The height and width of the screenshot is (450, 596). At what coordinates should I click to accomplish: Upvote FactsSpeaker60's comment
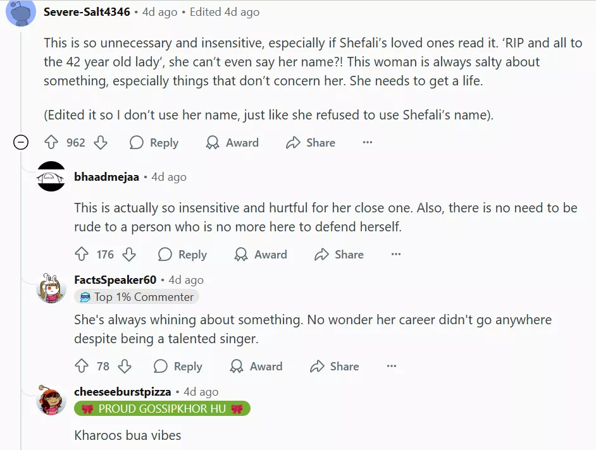(82, 367)
